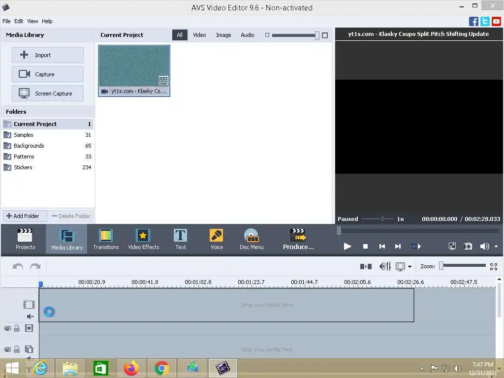Screen dimensions: 504x378
Task: Take a snapshot with camera icon
Action: pos(468,246)
